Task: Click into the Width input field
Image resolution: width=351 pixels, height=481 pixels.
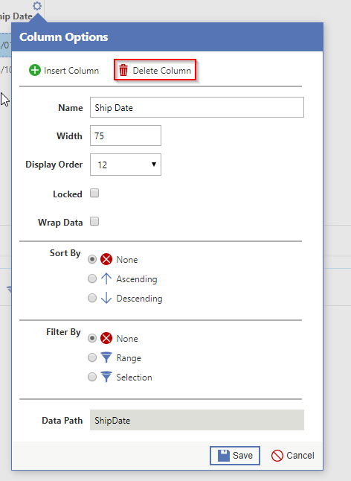Action: (126, 136)
